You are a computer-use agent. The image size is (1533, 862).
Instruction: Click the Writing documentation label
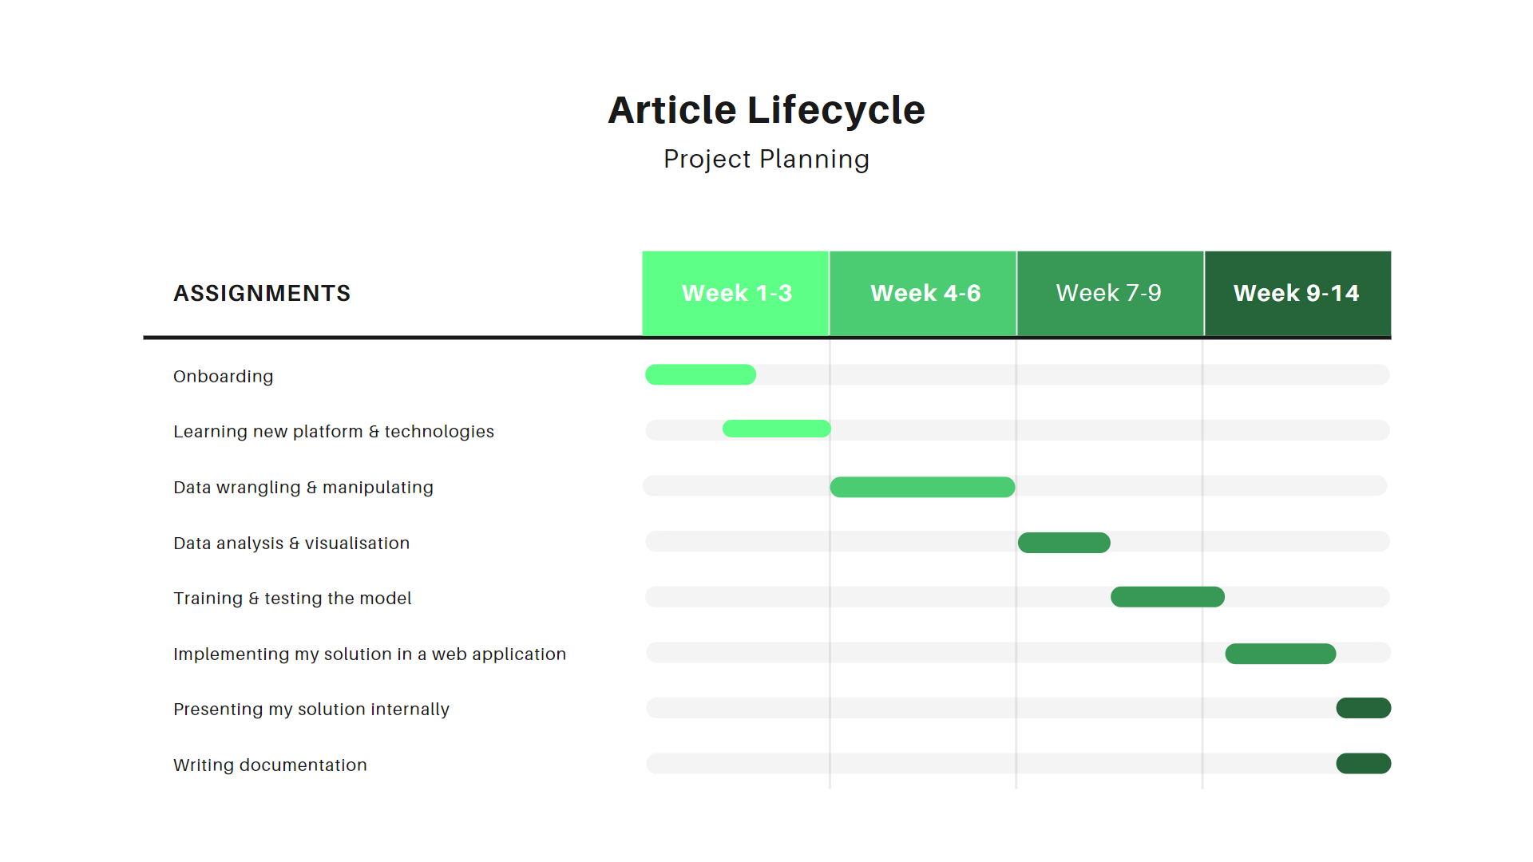[x=270, y=765]
